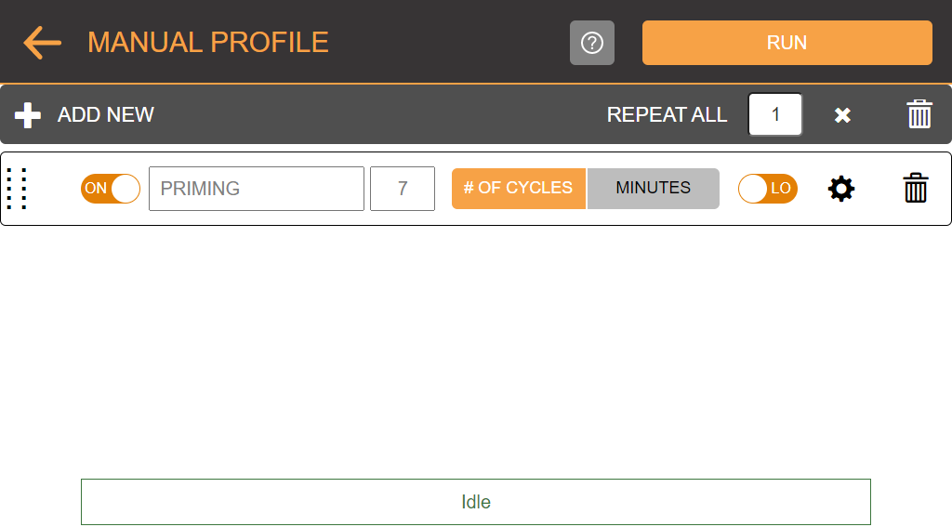Viewport: 952px width, 527px height.
Task: Delete PRIMING step with row trash icon
Action: click(916, 188)
